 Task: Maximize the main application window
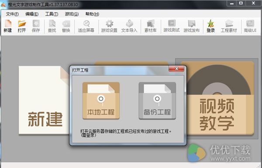(x=241, y=3)
